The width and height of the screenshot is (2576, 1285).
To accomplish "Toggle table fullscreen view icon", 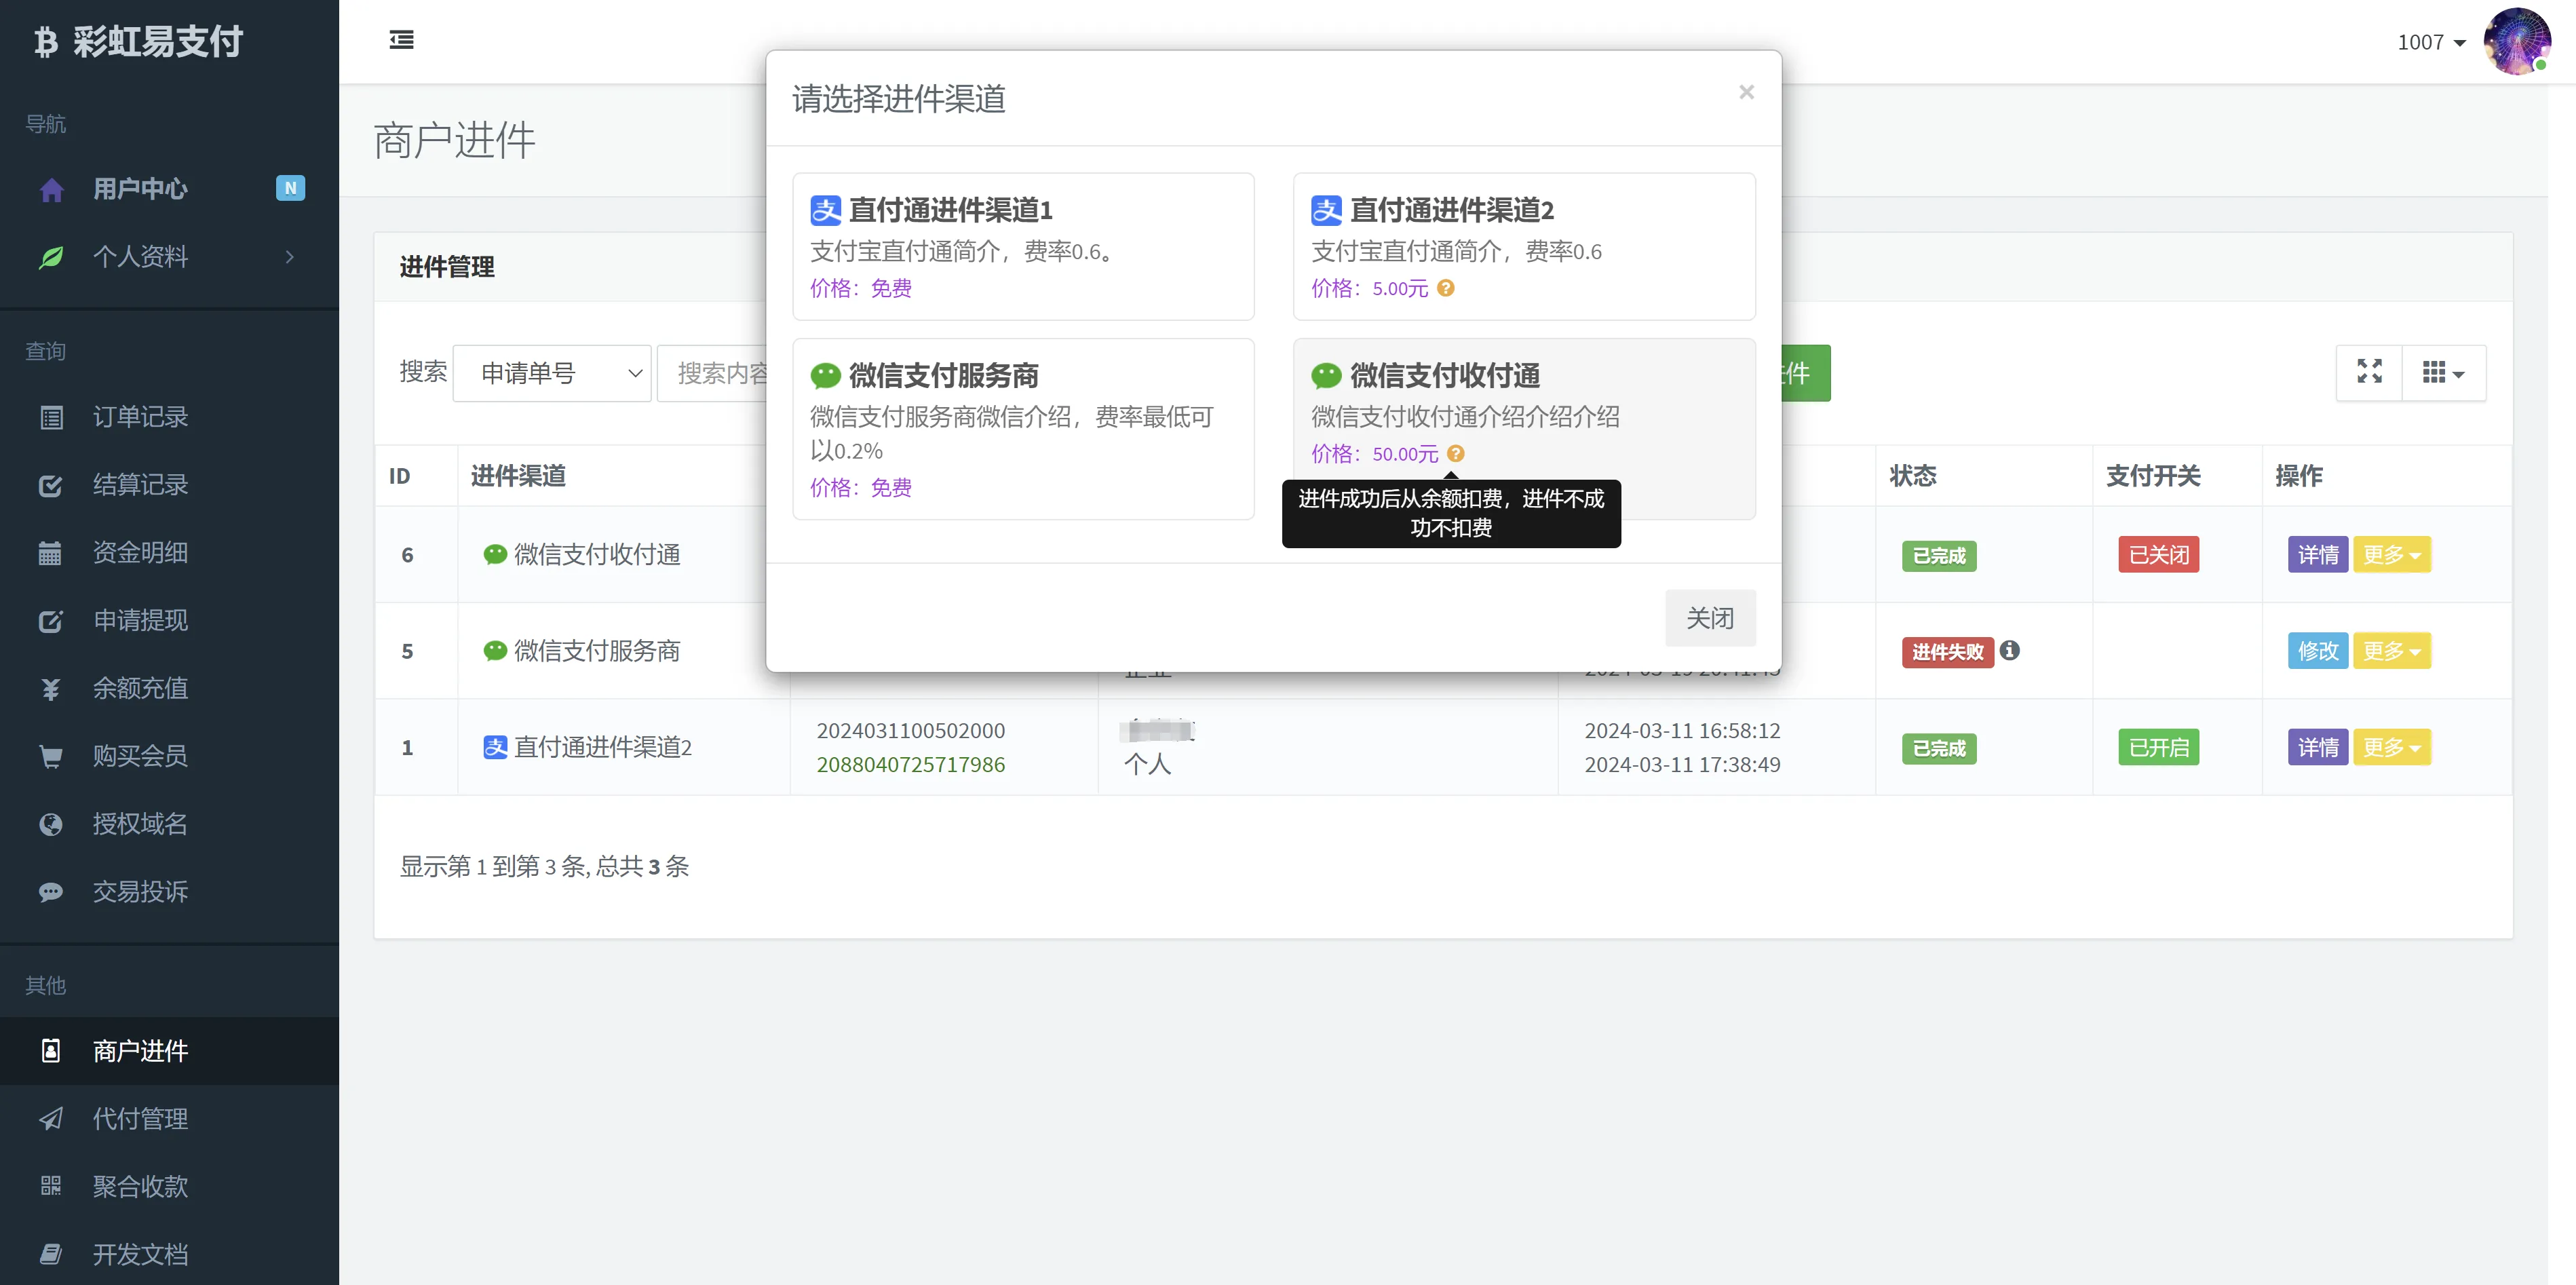I will (2369, 372).
